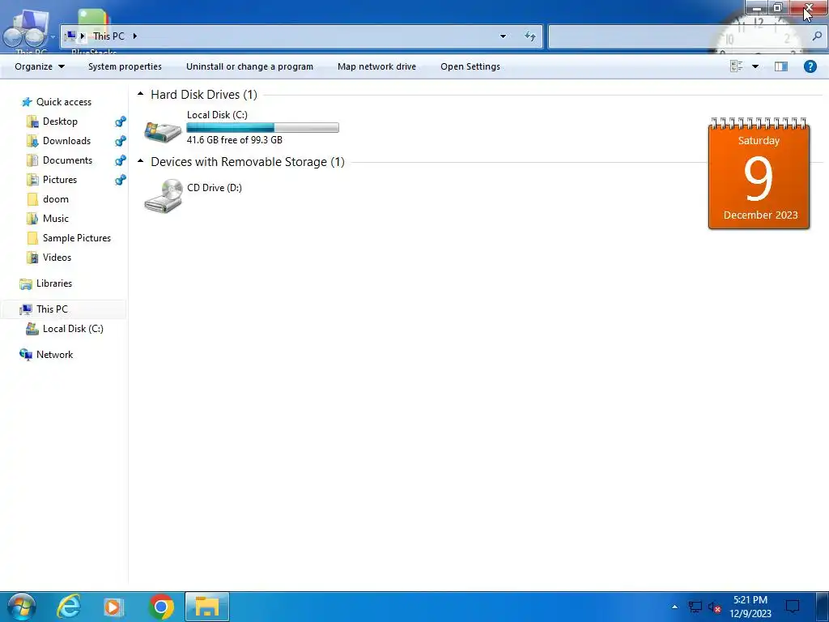Click the pin icon next to Downloads

click(121, 141)
